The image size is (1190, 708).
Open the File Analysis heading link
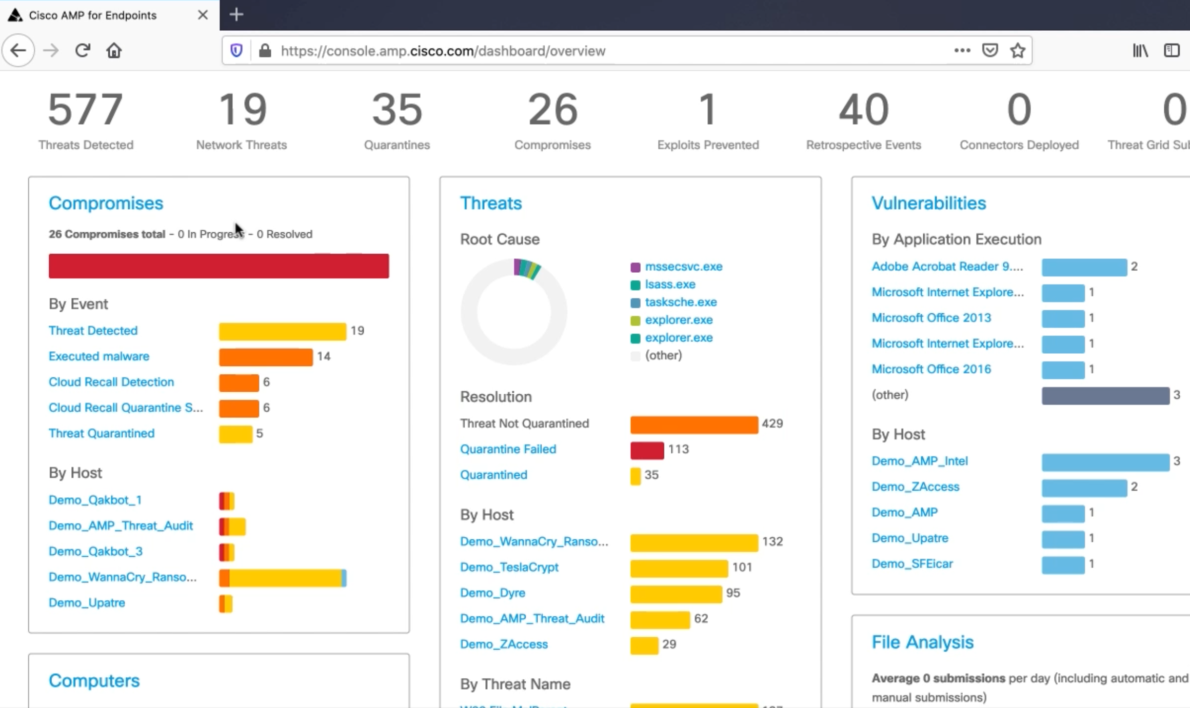(x=923, y=642)
